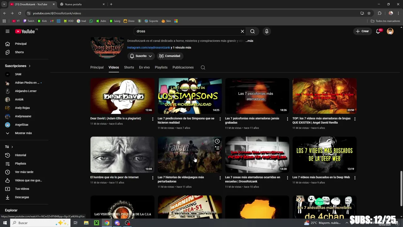403x227 pixels.
Task: Open the Publicaciones tab
Action: [x=183, y=67]
